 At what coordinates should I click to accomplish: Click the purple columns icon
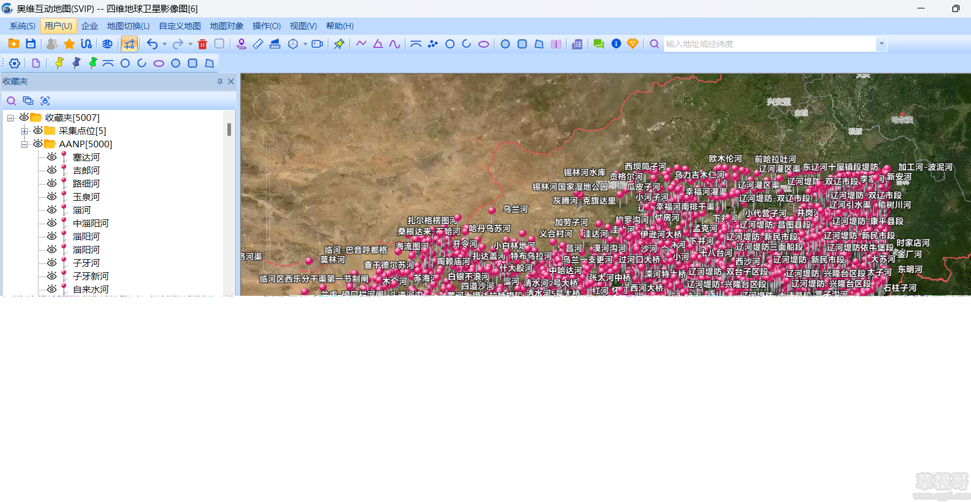tap(556, 44)
